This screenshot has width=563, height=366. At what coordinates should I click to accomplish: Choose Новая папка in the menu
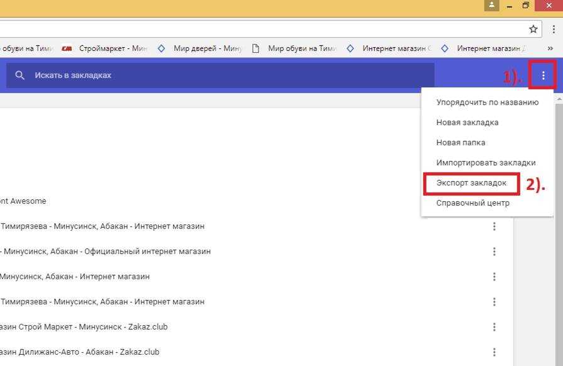click(x=460, y=143)
